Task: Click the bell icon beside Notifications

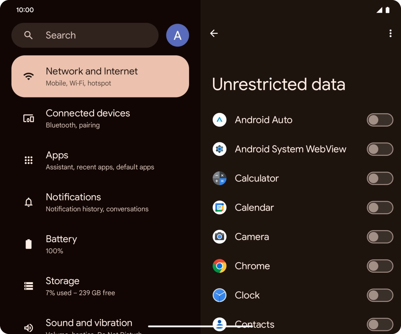Action: [x=28, y=202]
